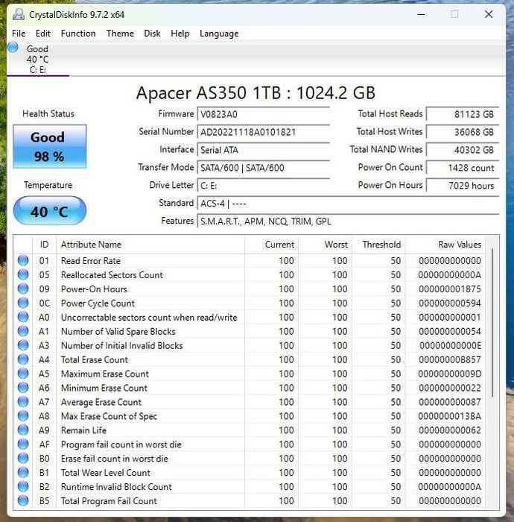Click status orb for Minimum Erase Count row
Screen dimensions: 514x522
(x=23, y=388)
